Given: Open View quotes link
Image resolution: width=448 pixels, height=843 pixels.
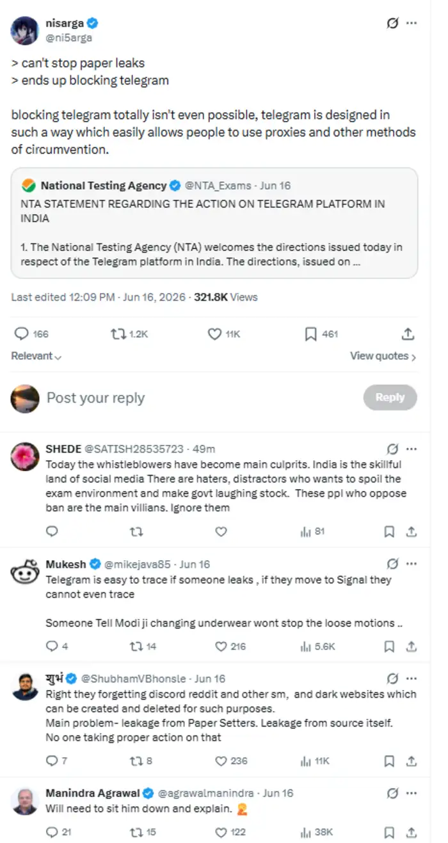Looking at the screenshot, I should (x=383, y=356).
